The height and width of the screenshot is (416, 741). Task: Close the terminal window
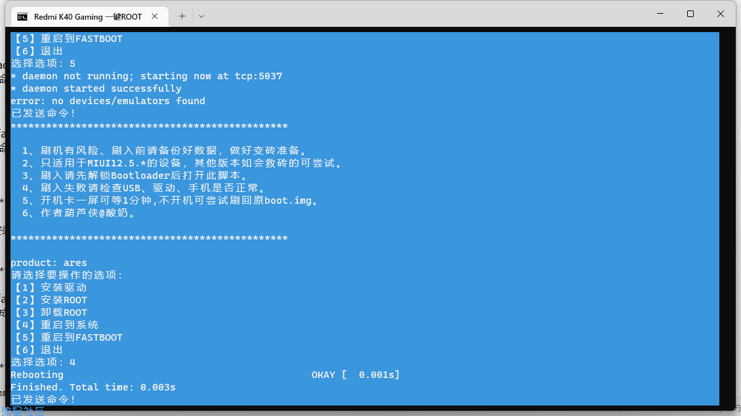(720, 14)
